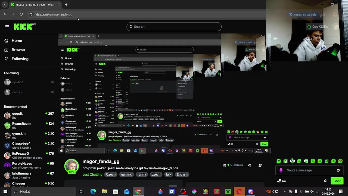This screenshot has height=196, width=348.
Task: Click the browser back arrow
Action: (x=5, y=14)
